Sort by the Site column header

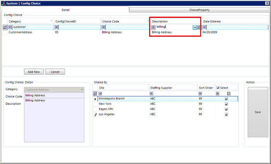click(123, 88)
